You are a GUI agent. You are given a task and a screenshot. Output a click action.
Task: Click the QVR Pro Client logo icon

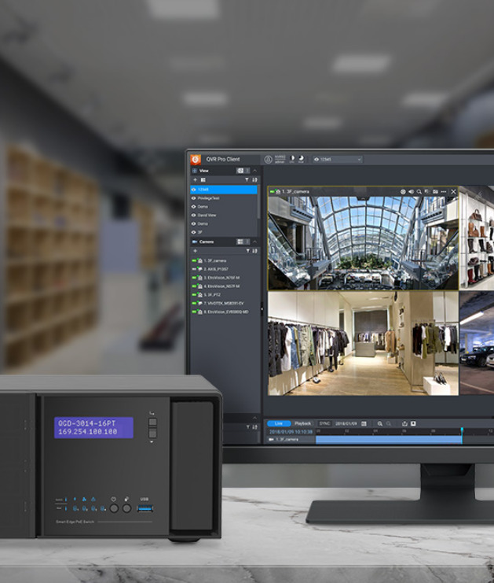coord(196,160)
